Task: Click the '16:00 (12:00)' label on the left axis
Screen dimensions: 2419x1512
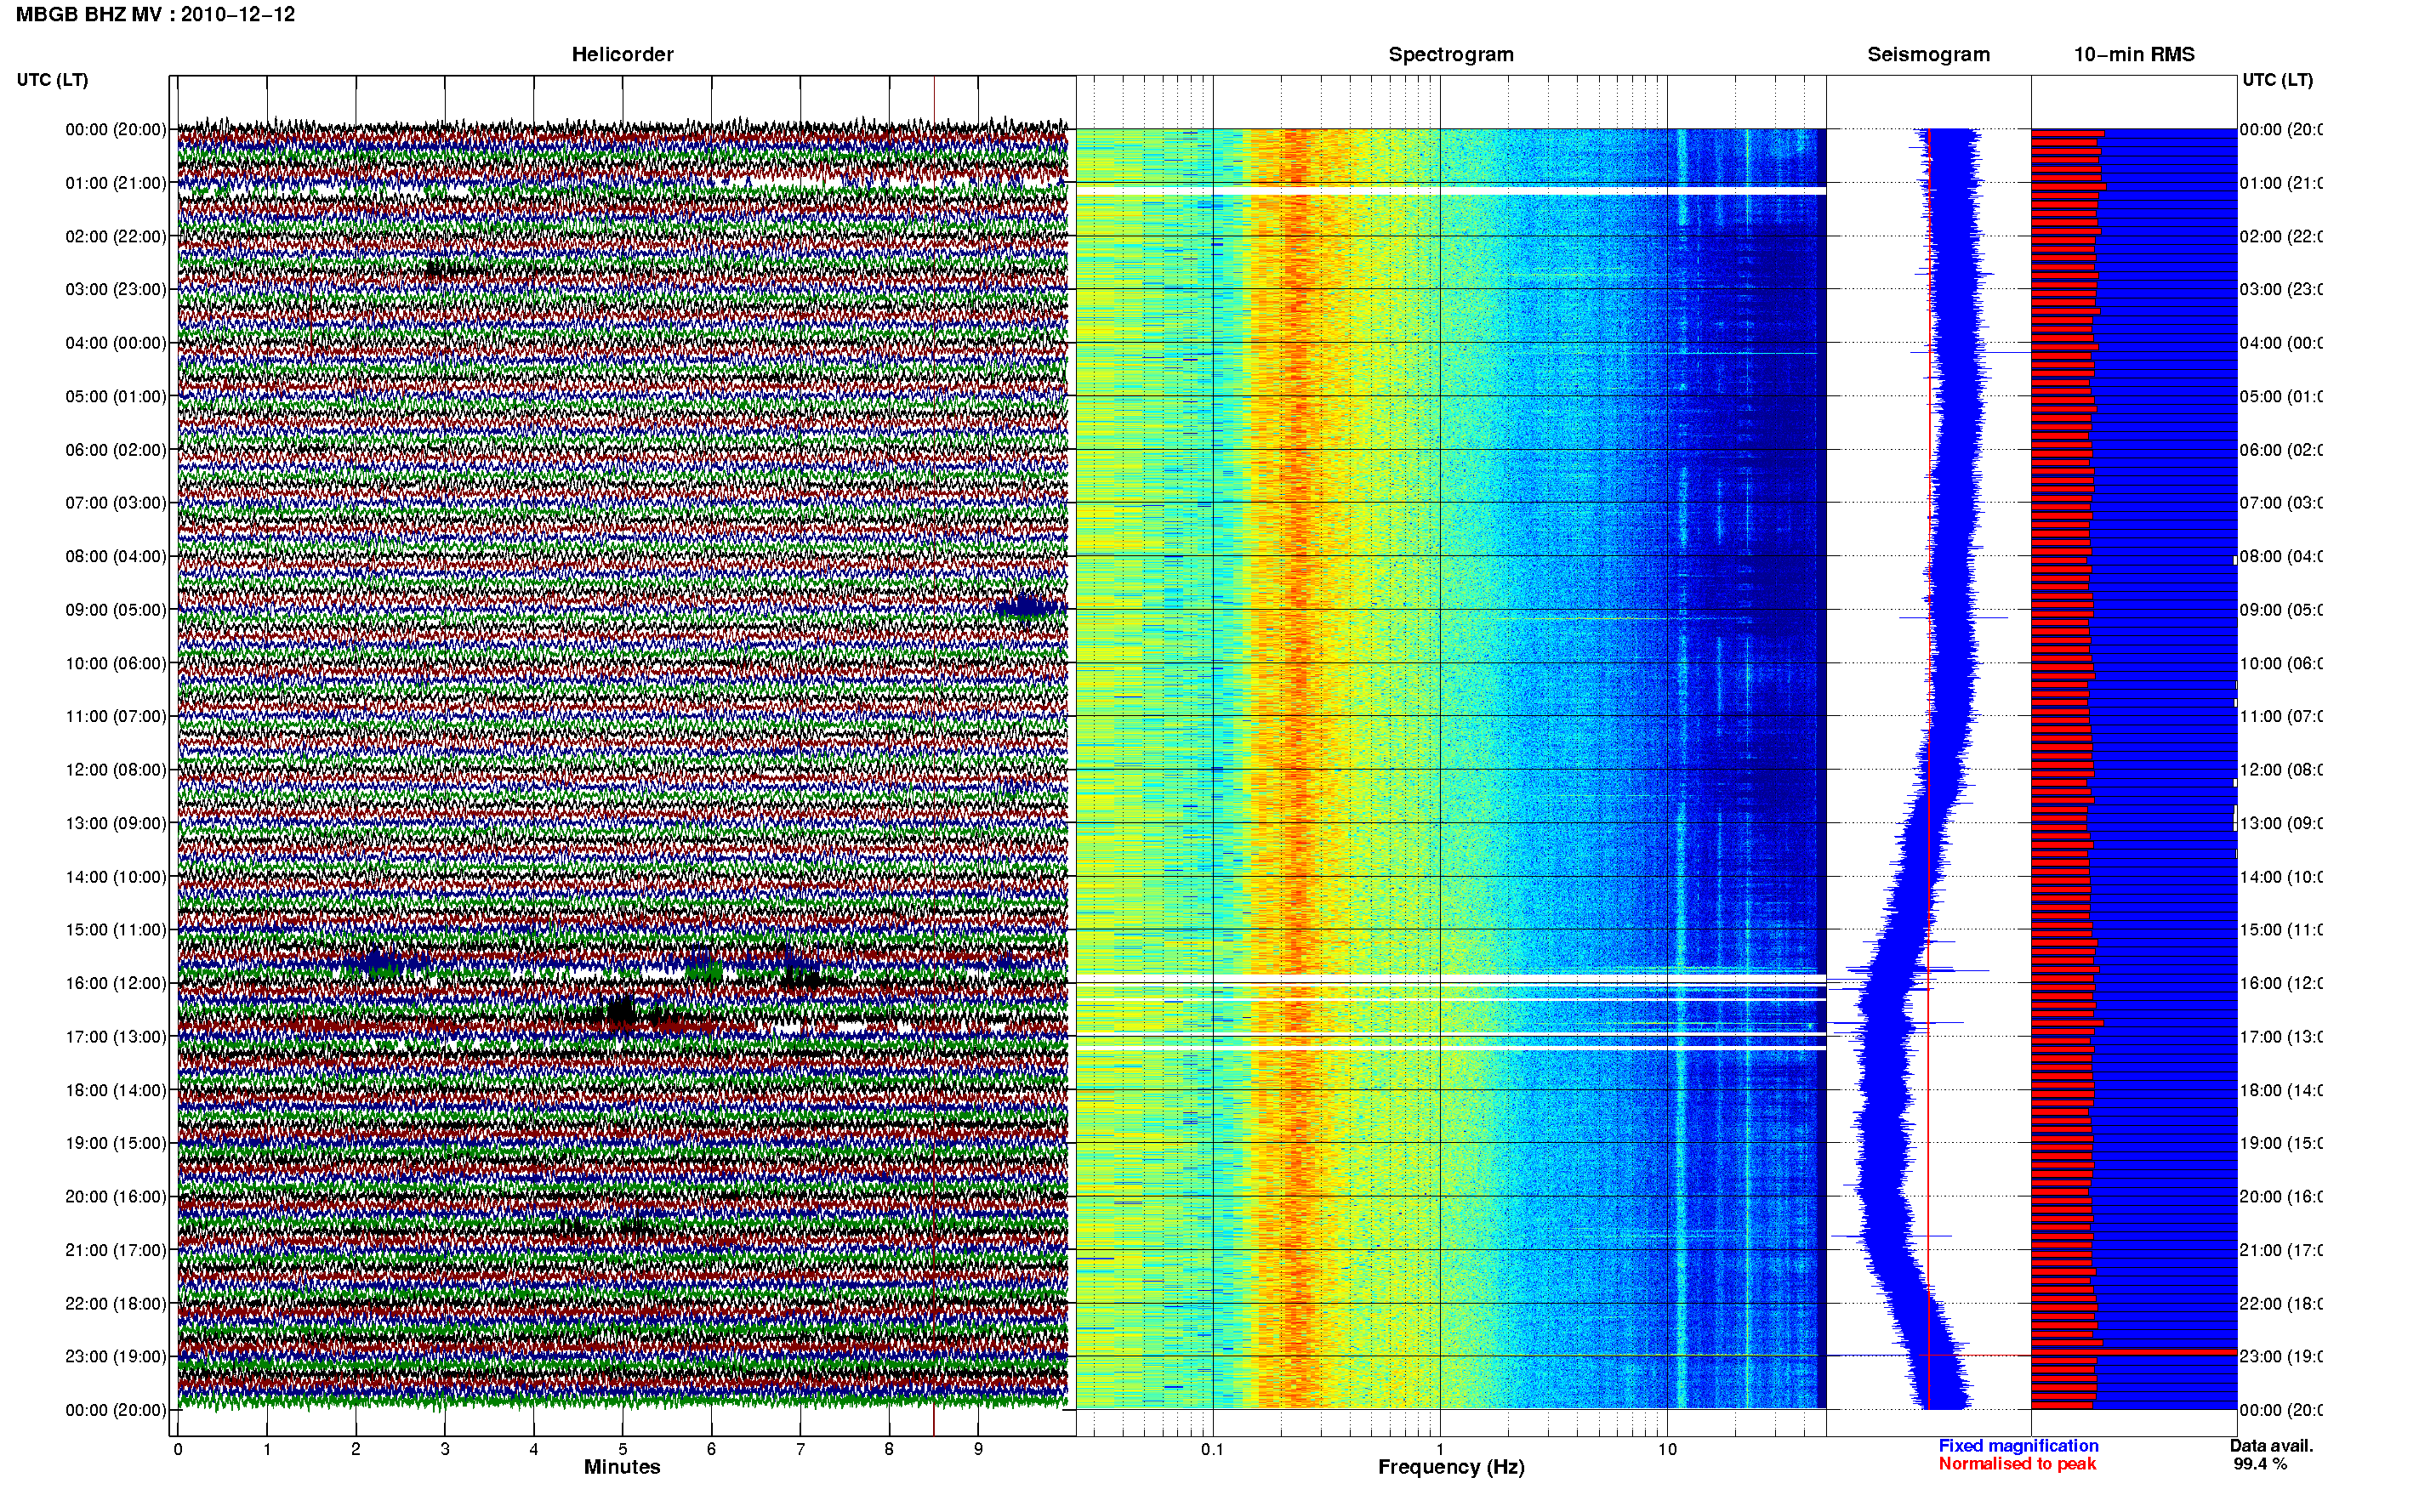Action: [116, 983]
